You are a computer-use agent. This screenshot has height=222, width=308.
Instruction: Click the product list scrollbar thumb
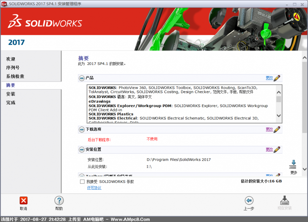(279, 99)
